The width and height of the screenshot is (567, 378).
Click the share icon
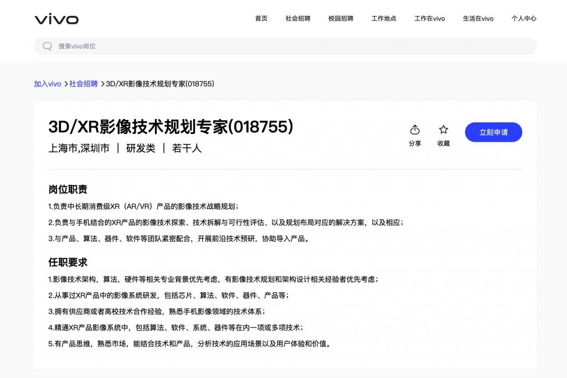tap(415, 130)
